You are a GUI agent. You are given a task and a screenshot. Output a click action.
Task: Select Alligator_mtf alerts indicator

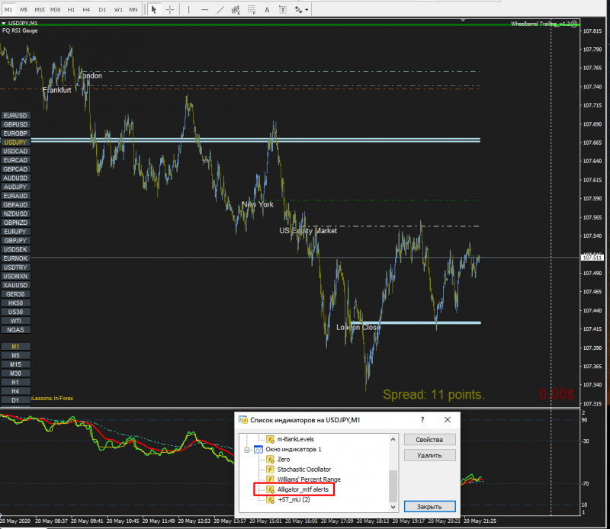point(303,489)
